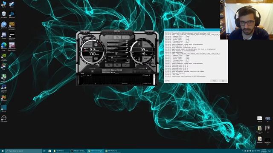The image size is (273, 153).
Task: Open iCUE desktop icon
Action: [x=4, y=67]
